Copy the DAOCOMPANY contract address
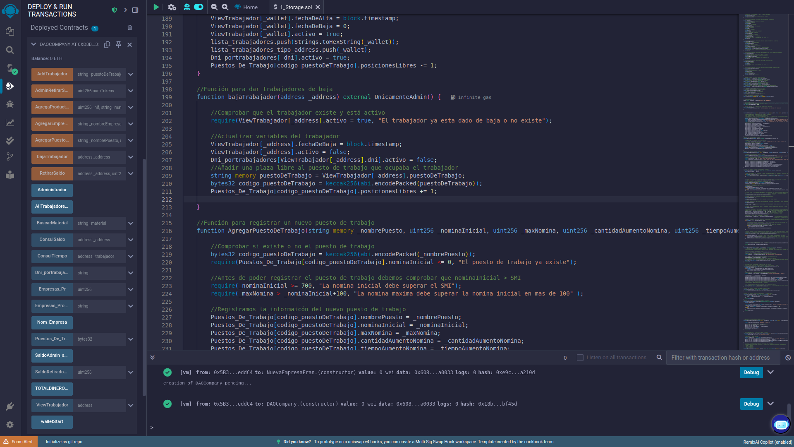Screen dimensions: 794x447 107,44
